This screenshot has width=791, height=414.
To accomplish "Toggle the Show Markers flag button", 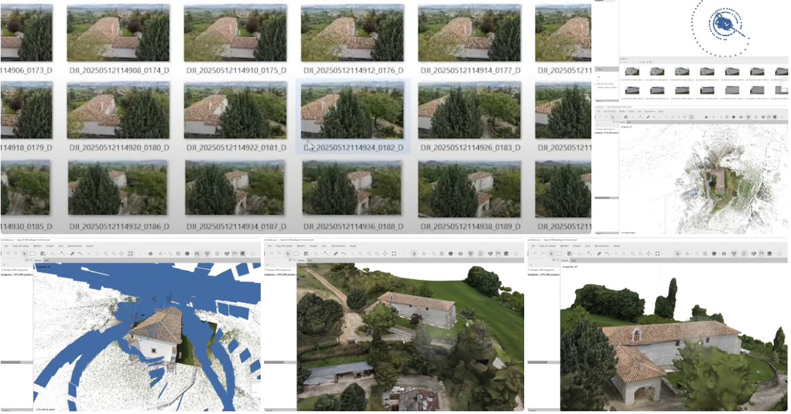I will point(234,253).
